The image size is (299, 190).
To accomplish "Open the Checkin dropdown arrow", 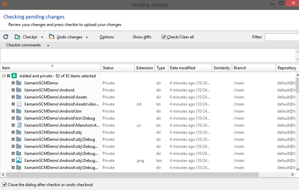I will coord(42,37).
